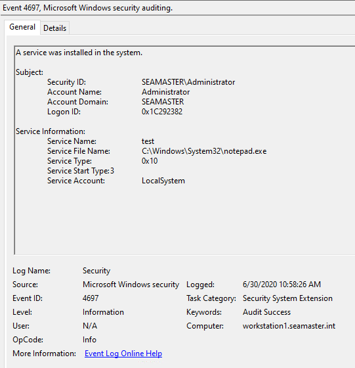
Task: Select Logon ID value 0x1C292382
Action: (162, 112)
